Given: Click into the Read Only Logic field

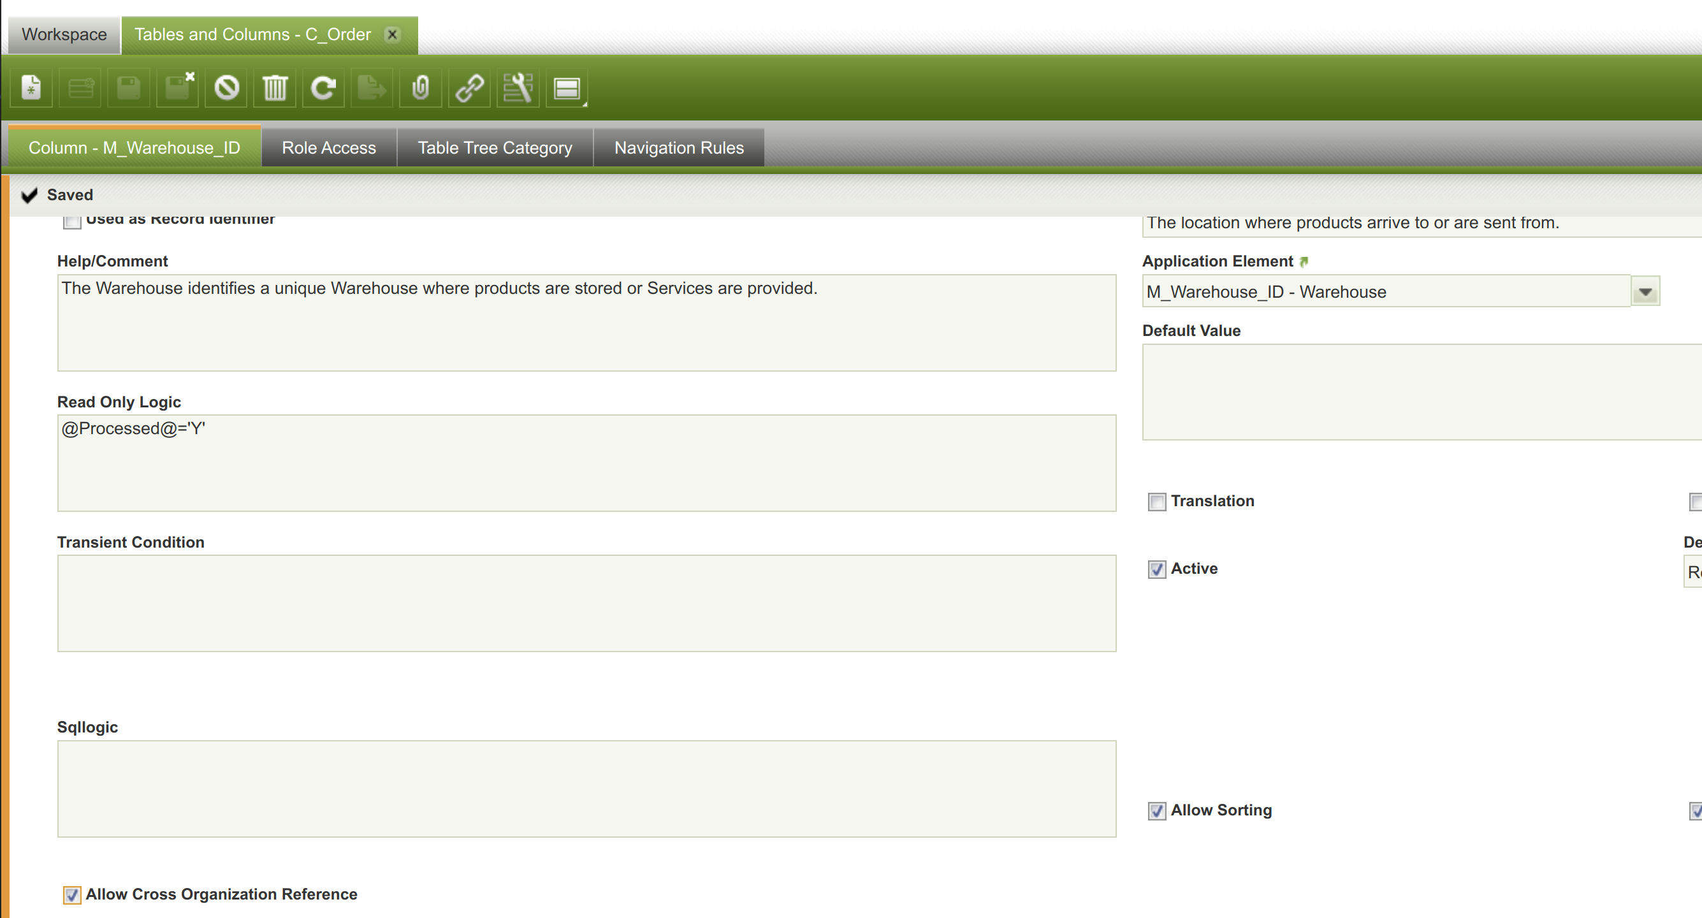Looking at the screenshot, I should (586, 463).
